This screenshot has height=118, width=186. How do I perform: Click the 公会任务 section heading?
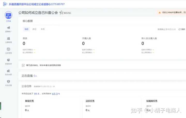(26, 86)
